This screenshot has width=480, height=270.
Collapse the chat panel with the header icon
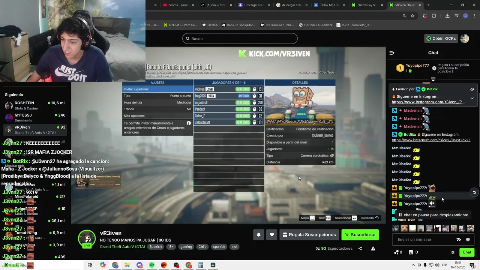click(392, 53)
